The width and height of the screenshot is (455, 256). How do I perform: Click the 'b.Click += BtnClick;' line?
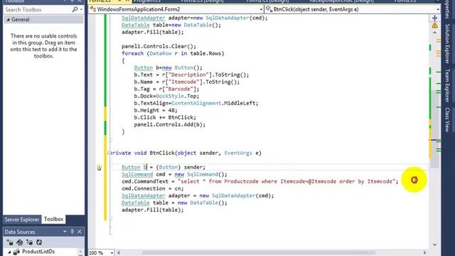[x=165, y=117]
